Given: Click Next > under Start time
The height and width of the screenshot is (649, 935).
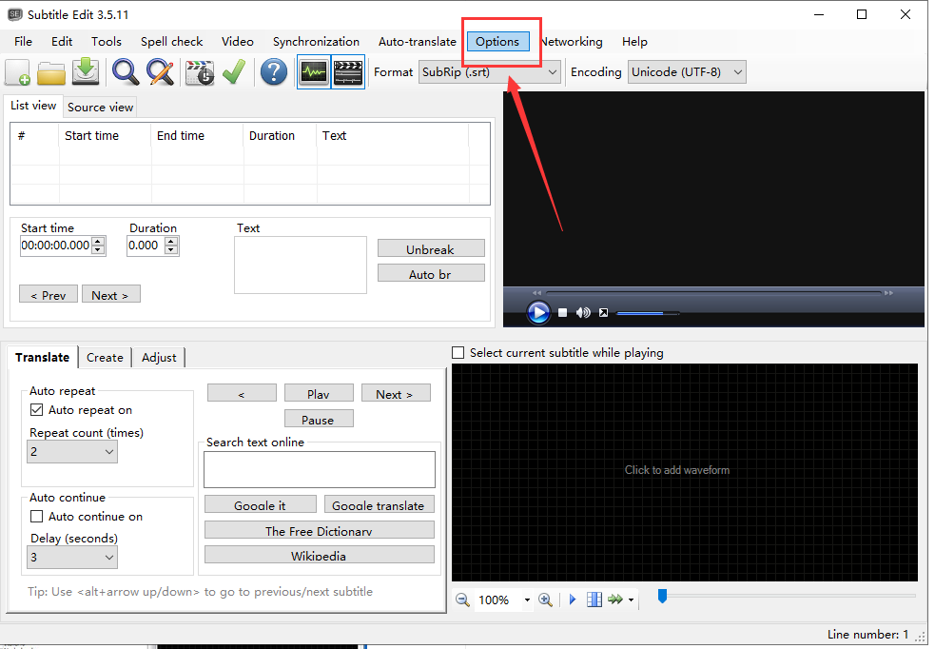Looking at the screenshot, I should point(111,294).
